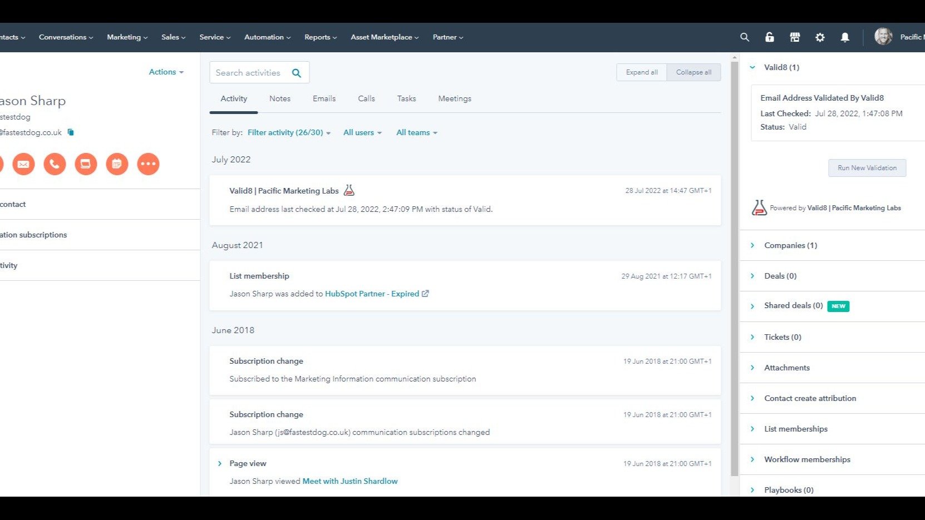This screenshot has height=520, width=925.
Task: Collapse the Valid8 (1) section
Action: 752,67
